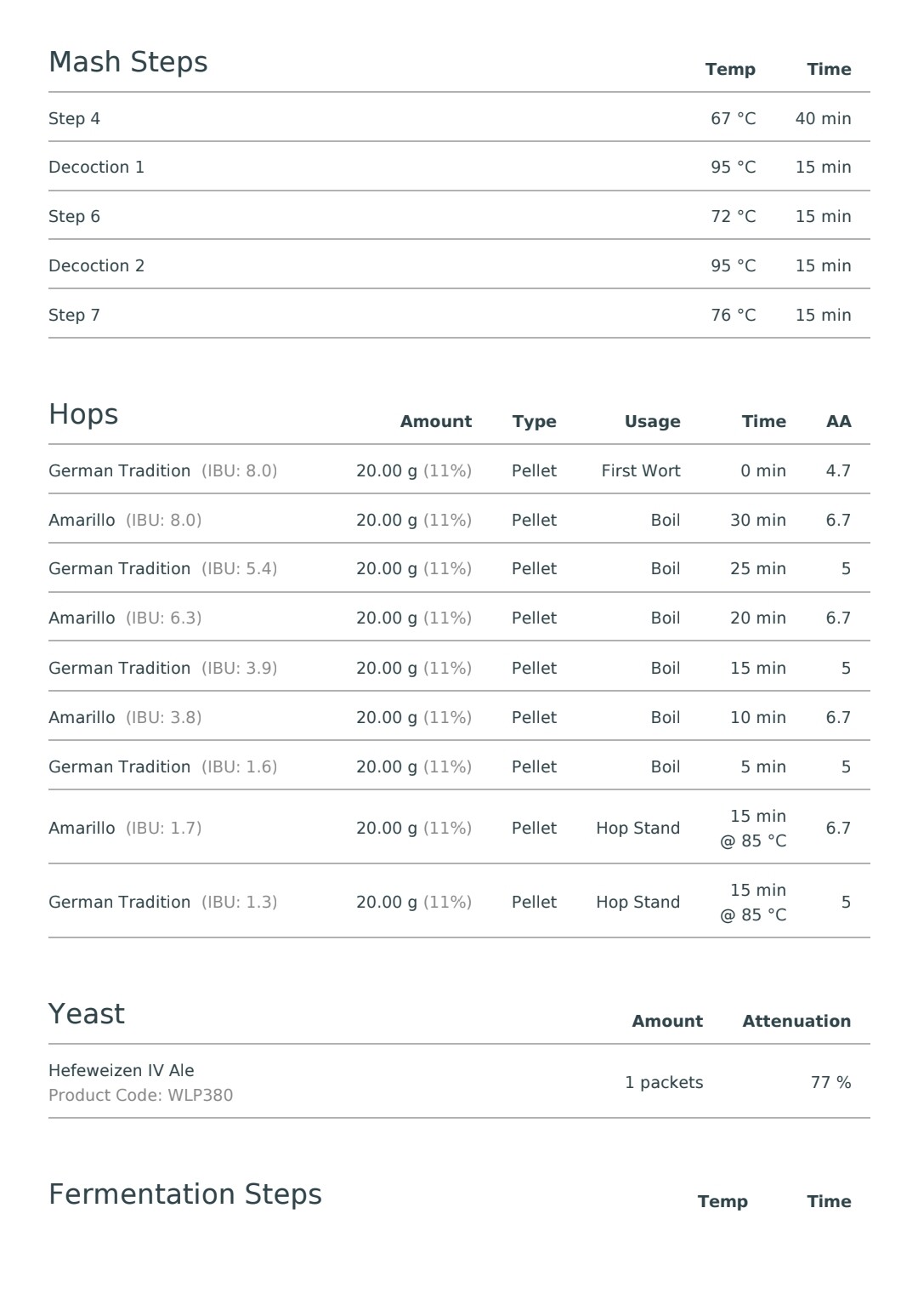Select the German Tradition First Wort hop
This screenshot has height=1299, width=918.
click(x=459, y=470)
